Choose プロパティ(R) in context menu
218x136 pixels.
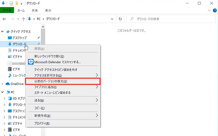(63, 124)
